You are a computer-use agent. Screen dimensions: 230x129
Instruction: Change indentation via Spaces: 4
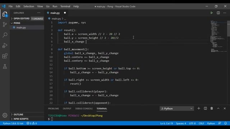pos(181,123)
